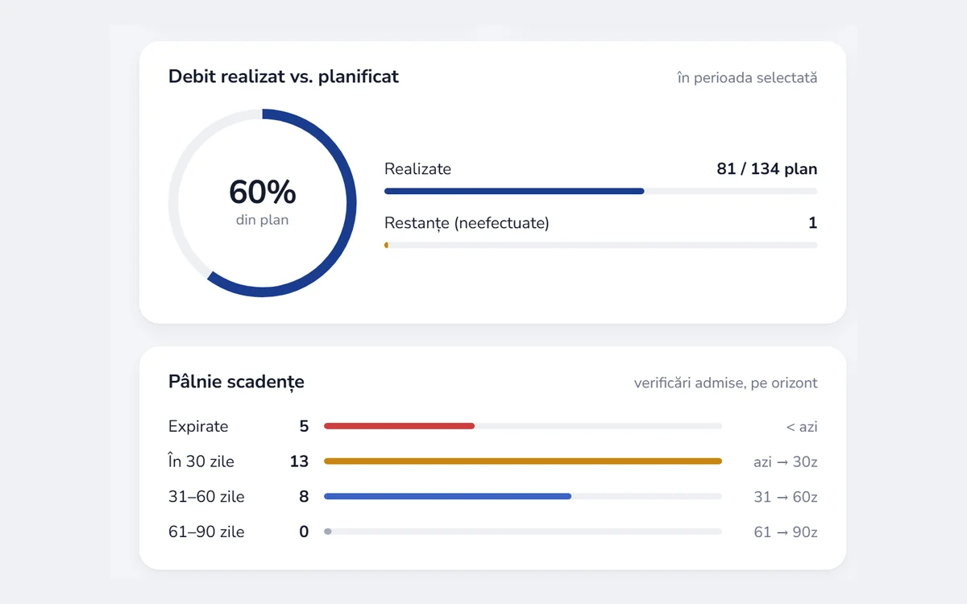Click the gray 61–90 zile bar
This screenshot has height=604, width=967.
click(328, 532)
